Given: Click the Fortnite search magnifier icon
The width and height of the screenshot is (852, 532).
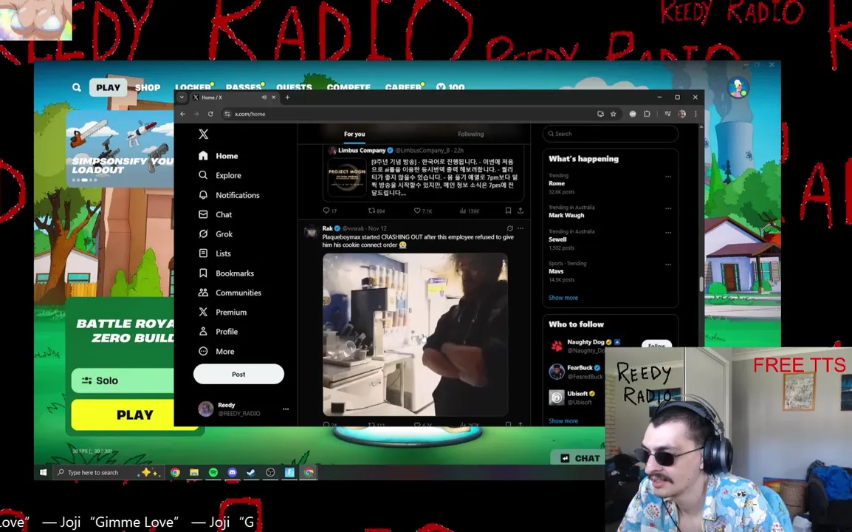Looking at the screenshot, I should [x=77, y=88].
